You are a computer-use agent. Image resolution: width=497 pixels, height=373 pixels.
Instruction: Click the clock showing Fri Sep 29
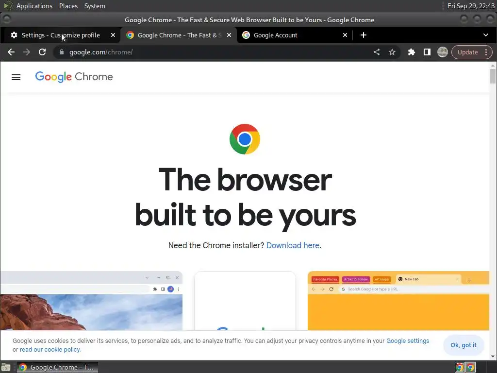point(471,6)
